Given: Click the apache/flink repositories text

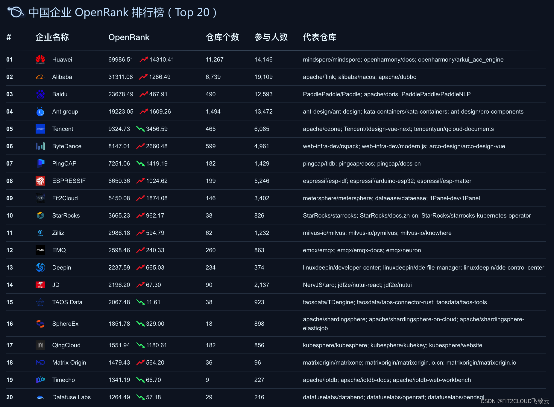Looking at the screenshot, I should click(359, 77).
